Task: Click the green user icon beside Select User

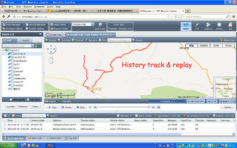Action: 36,46
